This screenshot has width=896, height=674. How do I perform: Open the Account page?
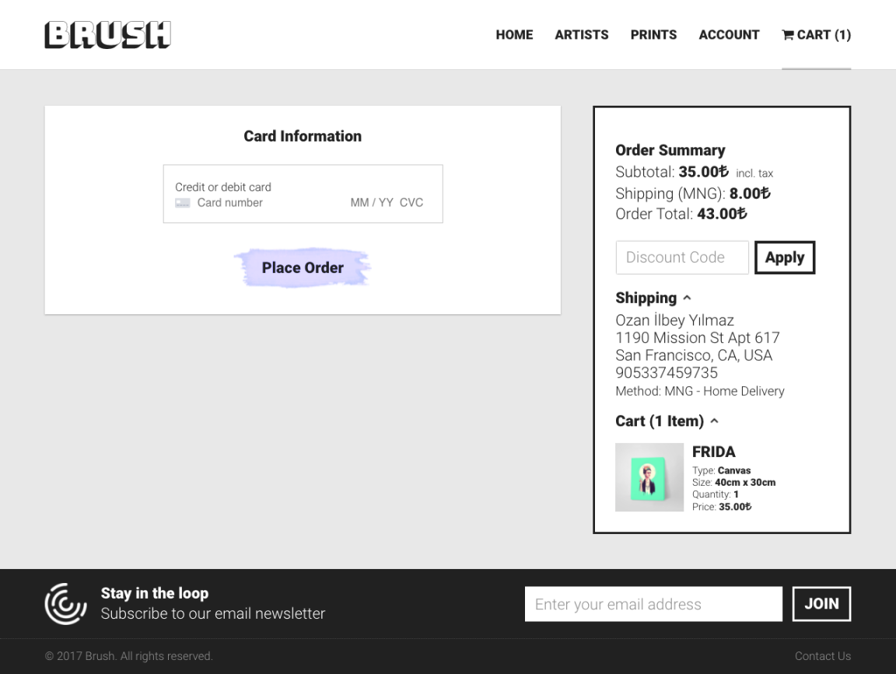(x=729, y=35)
